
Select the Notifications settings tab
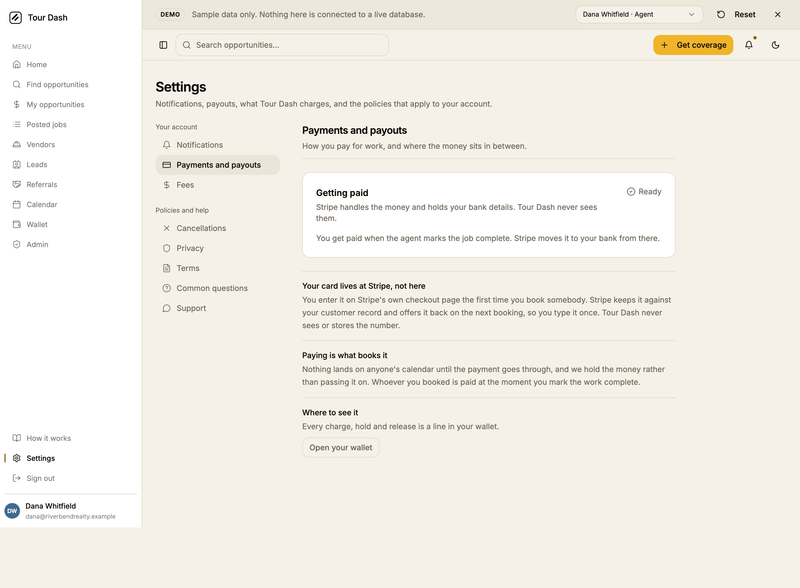(217, 145)
